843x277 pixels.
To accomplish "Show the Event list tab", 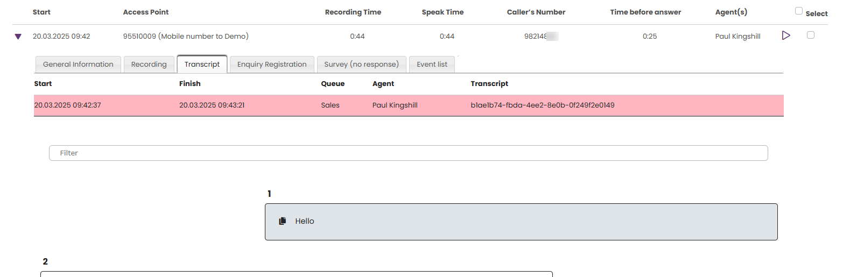I will (x=432, y=64).
